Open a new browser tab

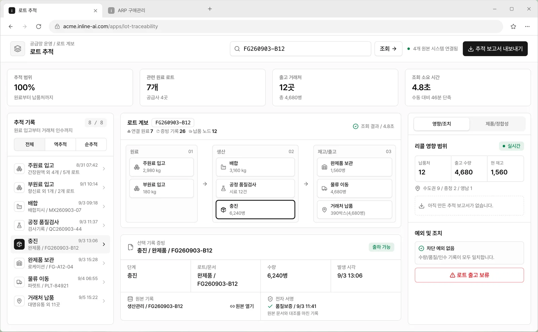[x=210, y=9]
